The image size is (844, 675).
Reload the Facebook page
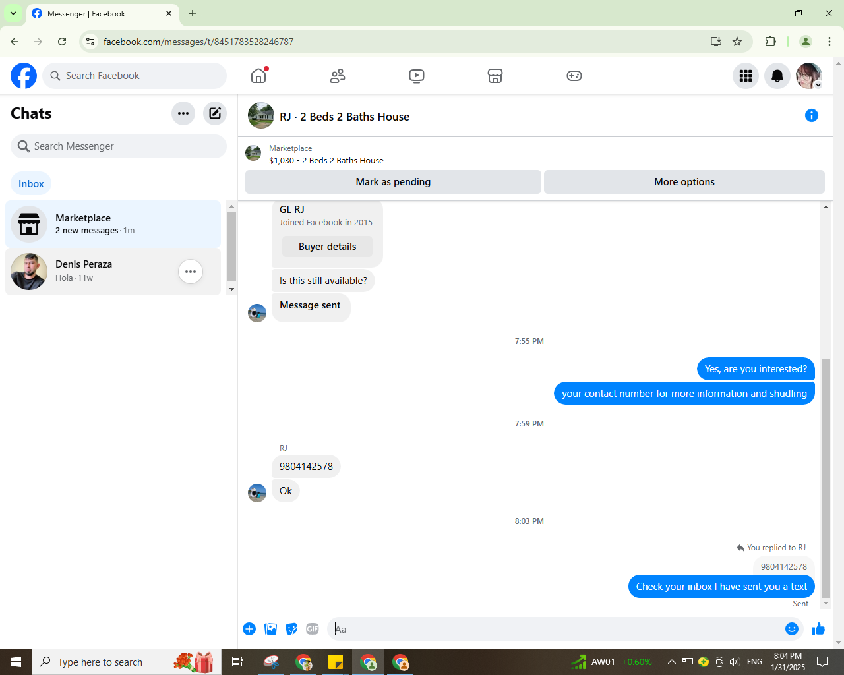coord(62,42)
